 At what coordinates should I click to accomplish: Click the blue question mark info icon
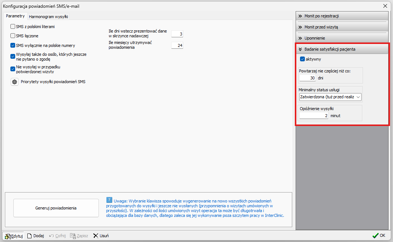tap(109, 200)
